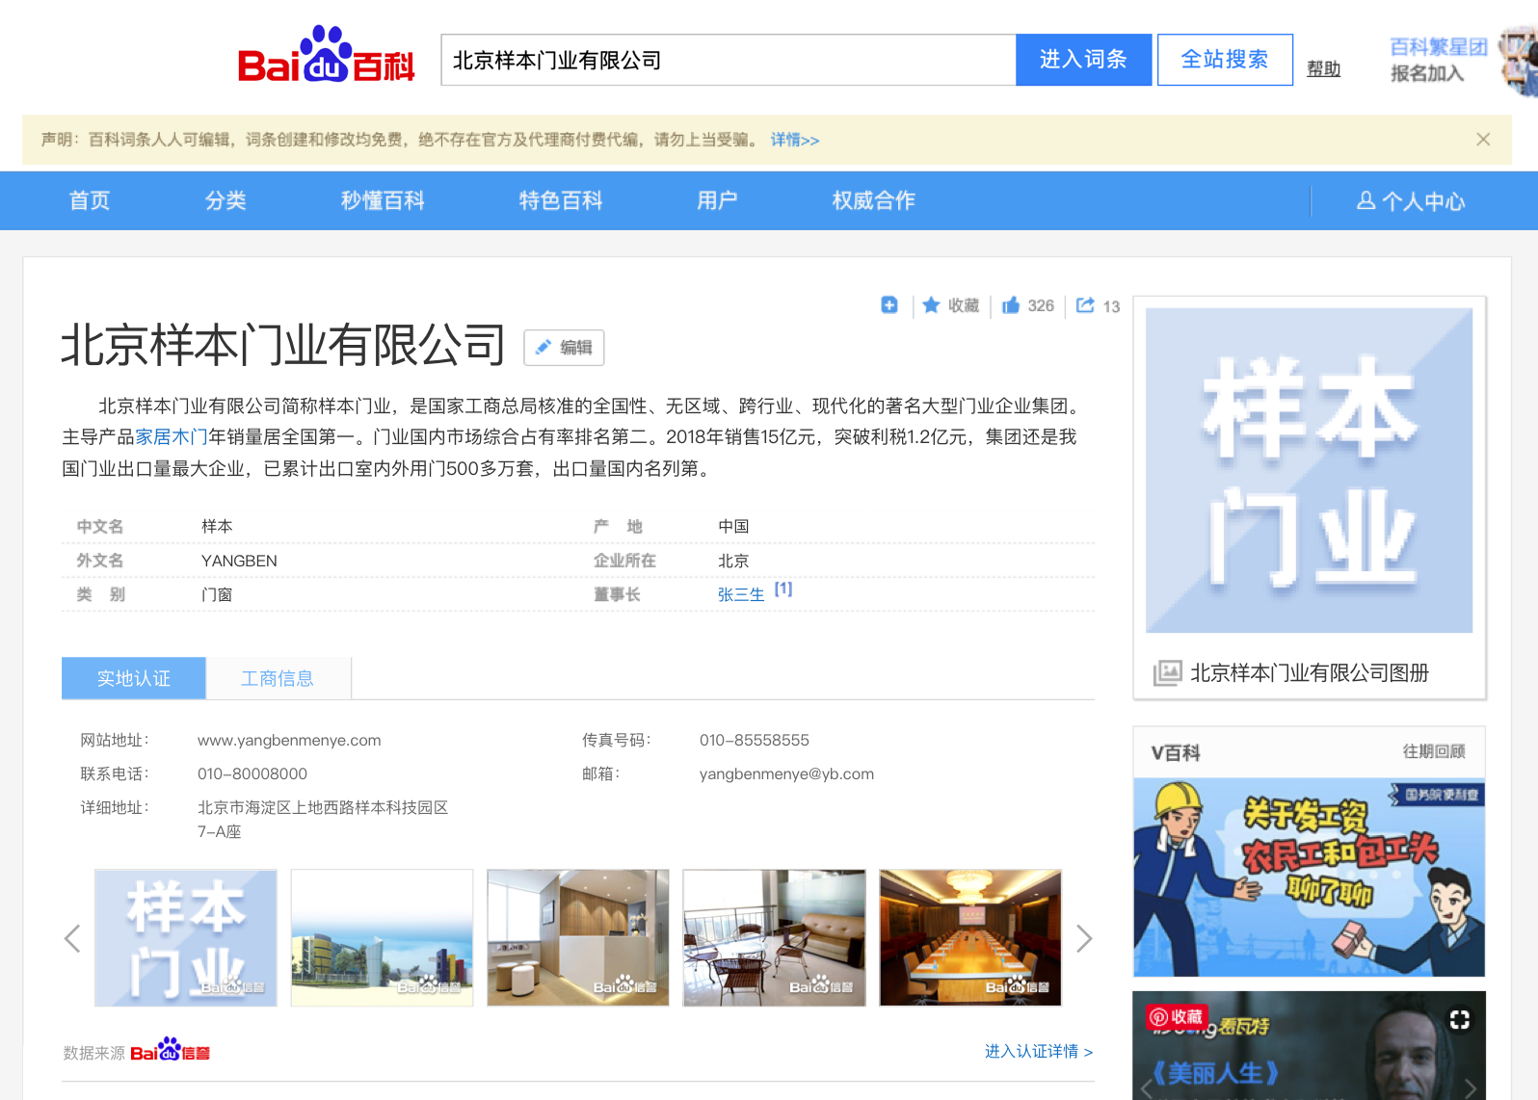Viewport: 1538px width, 1100px height.
Task: Open the reception desk thumbnail
Action: click(x=578, y=938)
